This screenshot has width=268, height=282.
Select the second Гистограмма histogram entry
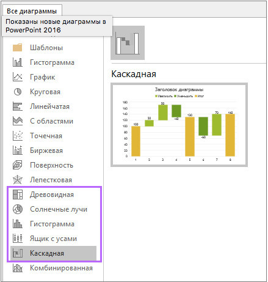[x=52, y=224]
